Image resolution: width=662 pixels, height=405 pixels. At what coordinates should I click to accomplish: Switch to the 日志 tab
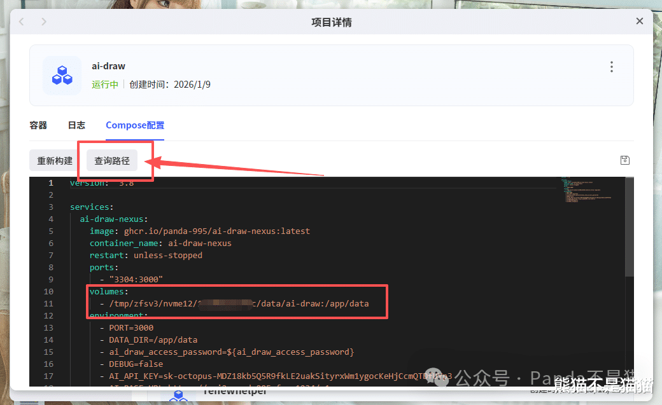76,125
